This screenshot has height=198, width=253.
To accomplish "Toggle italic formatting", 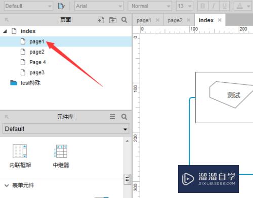I will [214, 6].
